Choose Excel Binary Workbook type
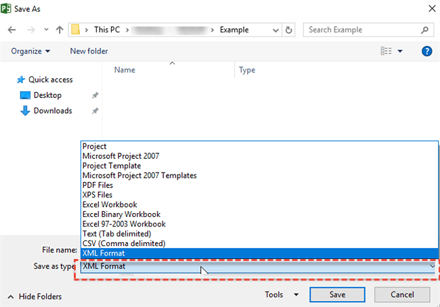 pos(259,214)
